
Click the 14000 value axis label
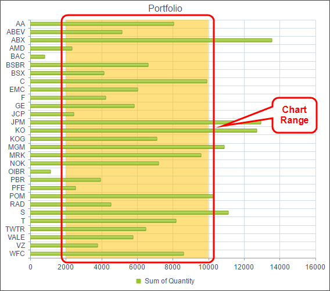click(x=279, y=267)
